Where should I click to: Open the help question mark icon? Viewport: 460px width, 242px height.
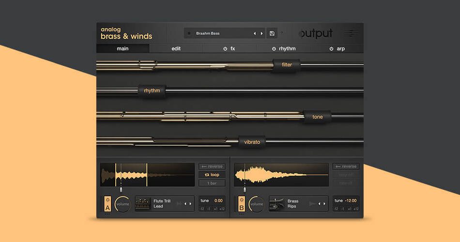click(282, 33)
